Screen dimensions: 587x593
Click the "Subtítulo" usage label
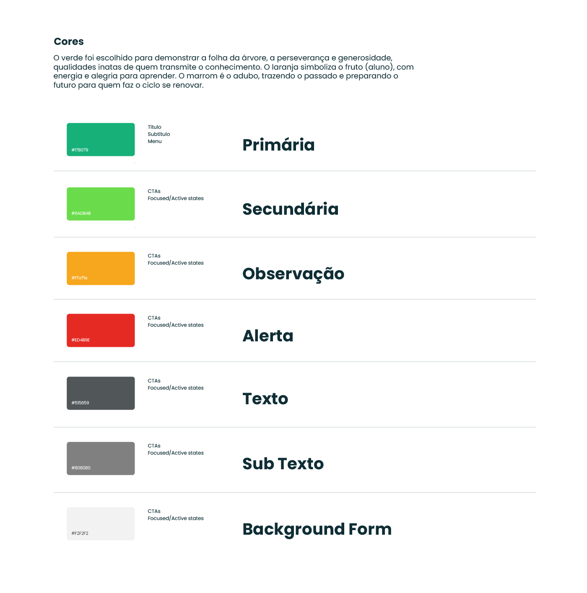point(159,134)
